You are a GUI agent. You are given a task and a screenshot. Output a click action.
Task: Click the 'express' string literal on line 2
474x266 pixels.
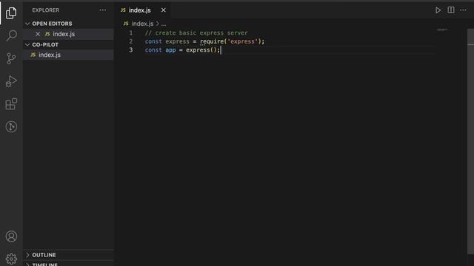[x=243, y=41]
